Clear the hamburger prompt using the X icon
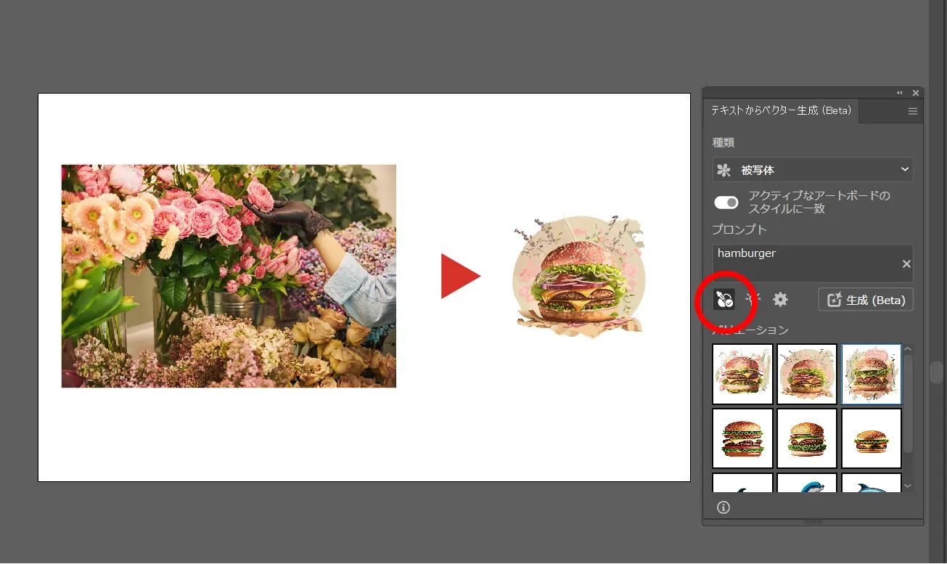 click(906, 263)
